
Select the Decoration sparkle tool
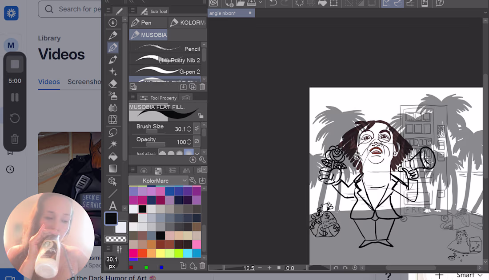(113, 72)
